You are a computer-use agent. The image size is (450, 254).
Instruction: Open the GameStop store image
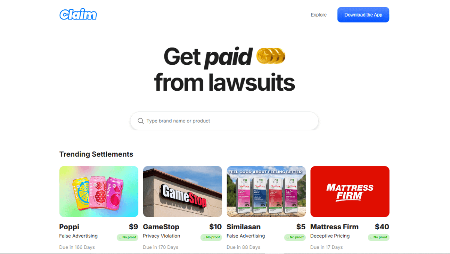182,191
